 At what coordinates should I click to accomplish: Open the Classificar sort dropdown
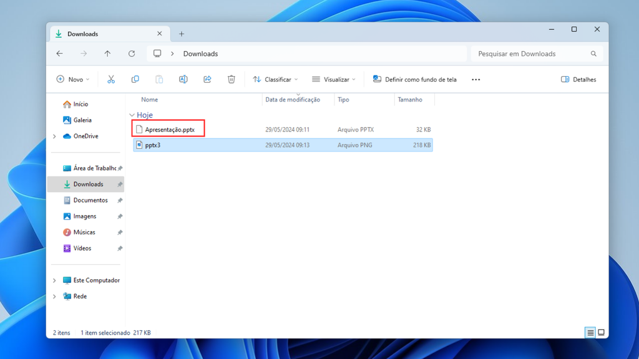tap(275, 80)
